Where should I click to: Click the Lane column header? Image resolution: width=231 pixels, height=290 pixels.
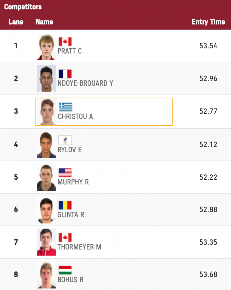(x=16, y=22)
